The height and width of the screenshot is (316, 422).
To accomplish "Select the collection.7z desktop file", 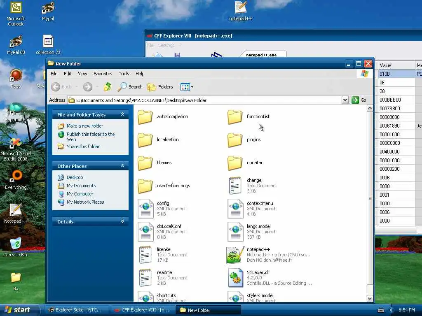I will click(x=48, y=44).
